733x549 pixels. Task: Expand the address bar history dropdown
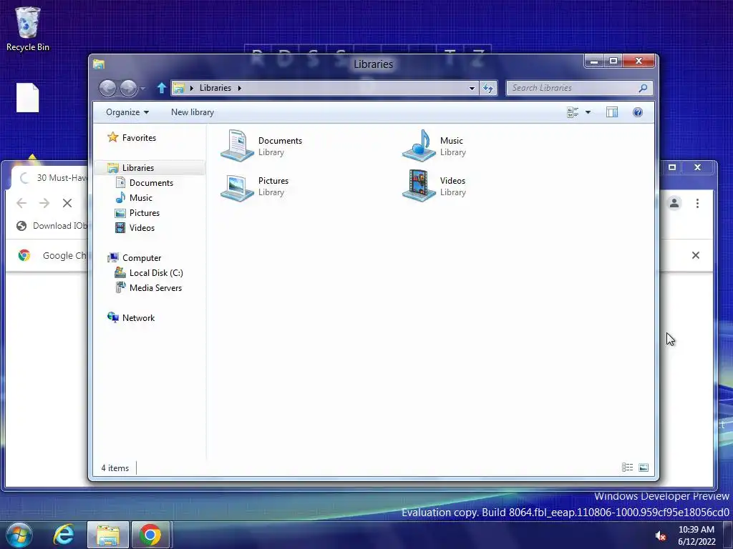(x=472, y=88)
